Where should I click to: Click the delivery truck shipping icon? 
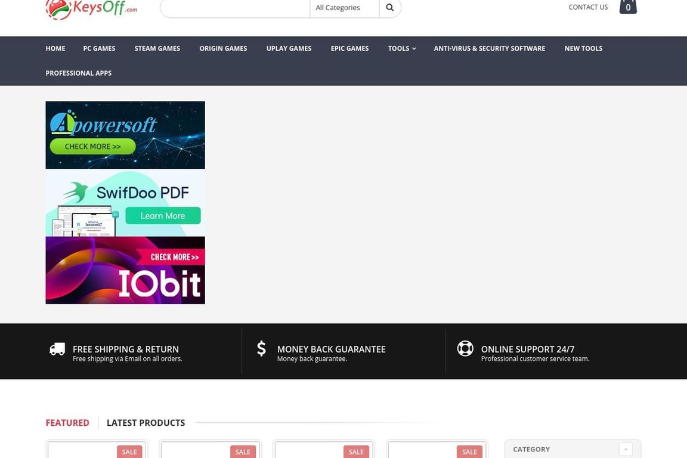pyautogui.click(x=57, y=349)
